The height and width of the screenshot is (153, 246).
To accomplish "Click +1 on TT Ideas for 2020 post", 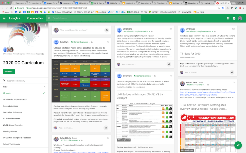I will (x=232, y=72).
